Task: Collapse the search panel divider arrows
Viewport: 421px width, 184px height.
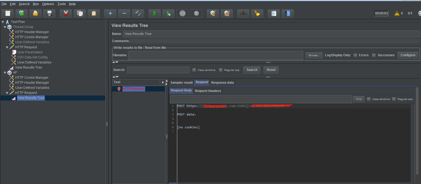Action: [x=115, y=77]
